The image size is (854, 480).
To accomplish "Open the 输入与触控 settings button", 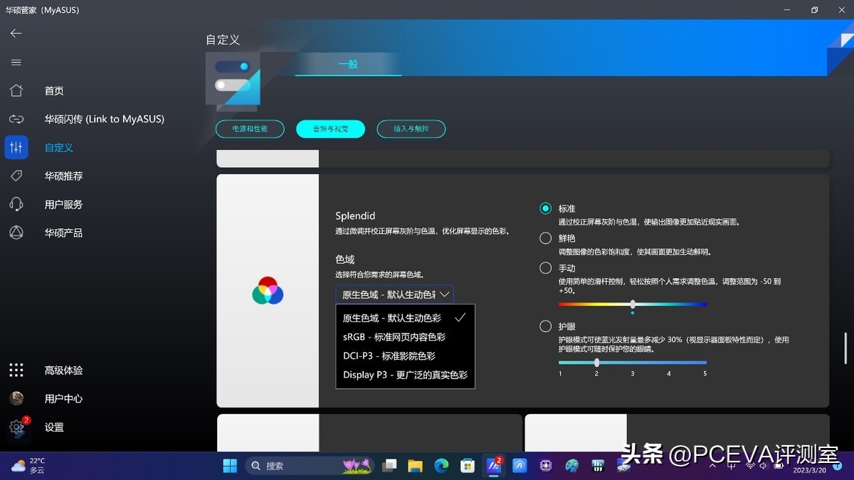I will (411, 129).
